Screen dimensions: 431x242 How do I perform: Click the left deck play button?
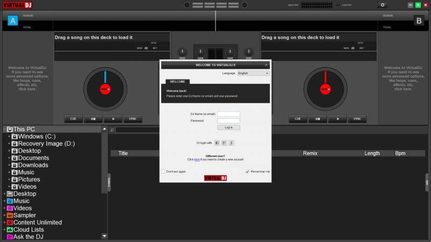(113, 119)
